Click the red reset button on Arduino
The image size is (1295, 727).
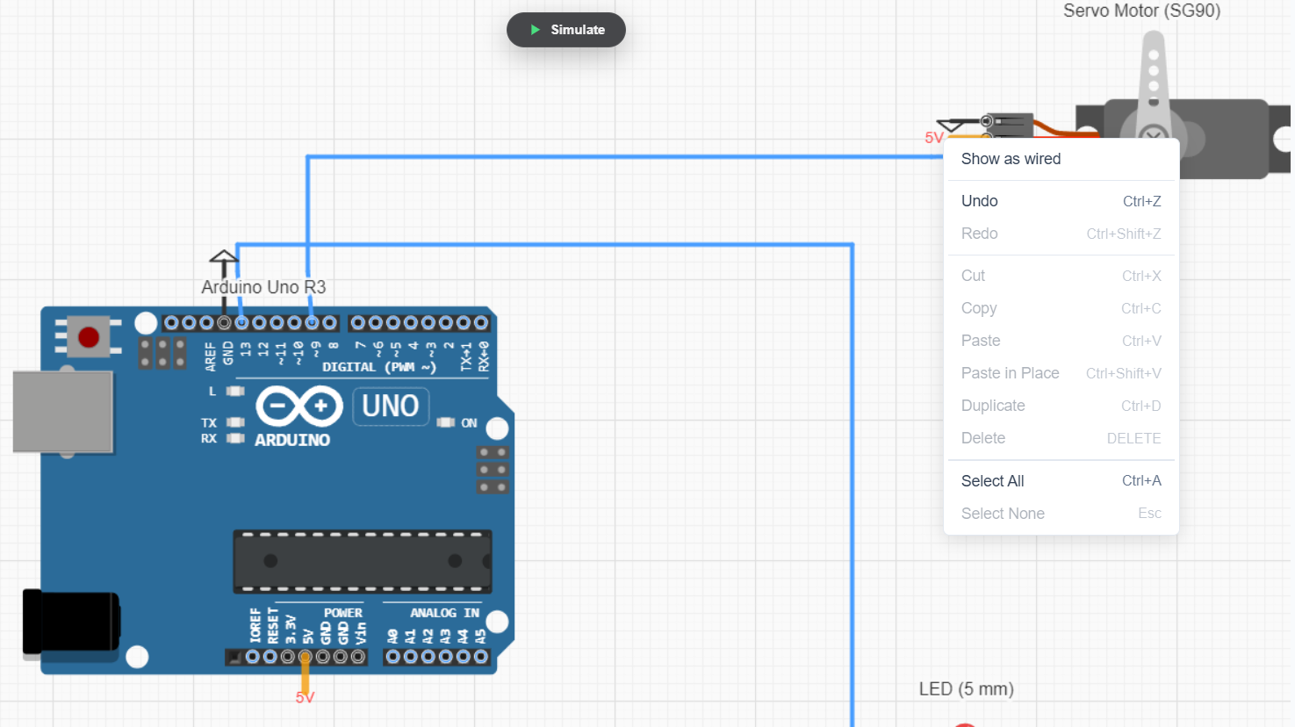[x=89, y=337]
